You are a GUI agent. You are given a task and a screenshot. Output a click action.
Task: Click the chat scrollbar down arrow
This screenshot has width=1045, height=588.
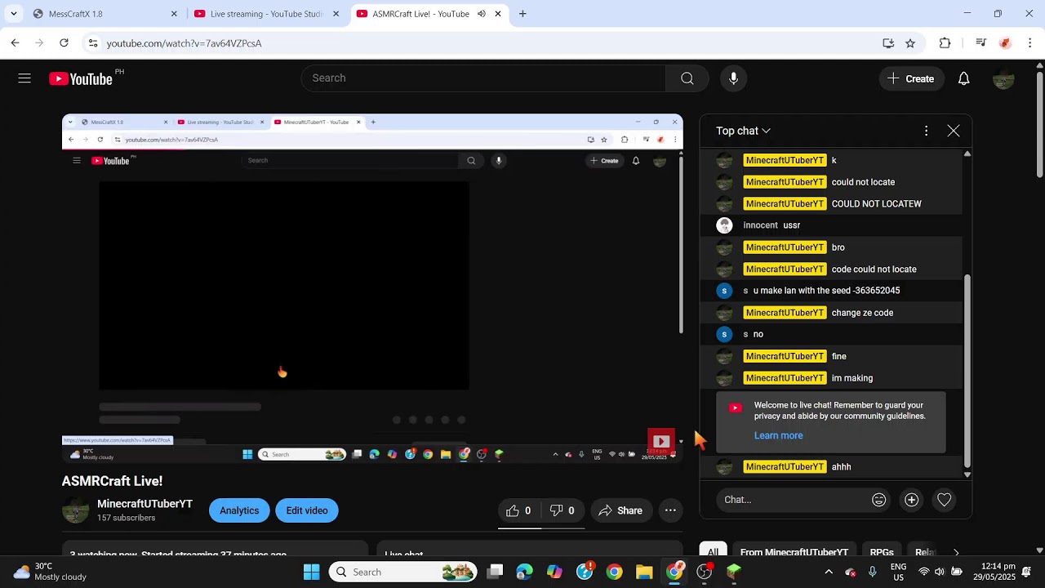tap(967, 474)
